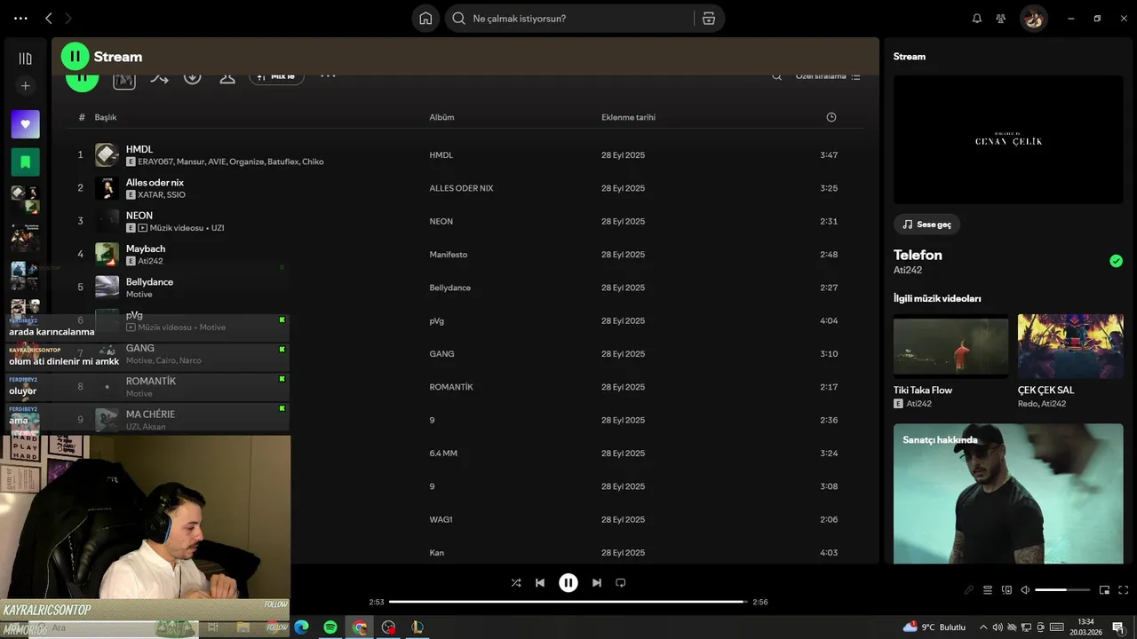The height and width of the screenshot is (639, 1137).
Task: Search inside the playlist with magnifier icon
Action: (x=776, y=77)
